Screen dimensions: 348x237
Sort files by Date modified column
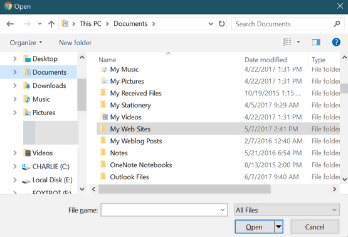point(266,60)
